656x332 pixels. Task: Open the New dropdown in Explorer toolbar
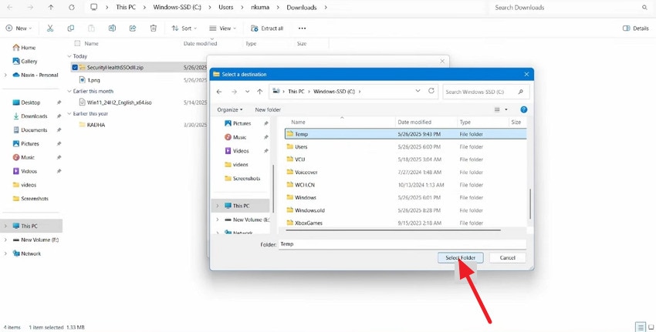(19, 29)
